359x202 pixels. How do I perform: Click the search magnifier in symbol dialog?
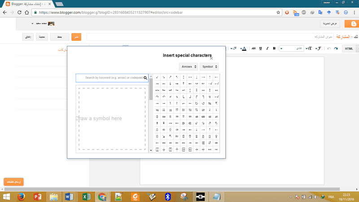tap(145, 78)
